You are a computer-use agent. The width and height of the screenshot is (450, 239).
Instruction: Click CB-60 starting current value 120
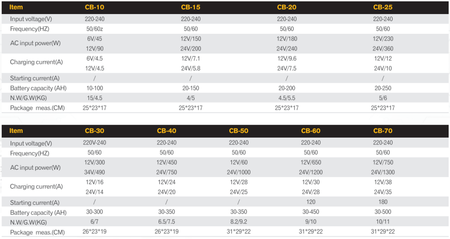311,202
